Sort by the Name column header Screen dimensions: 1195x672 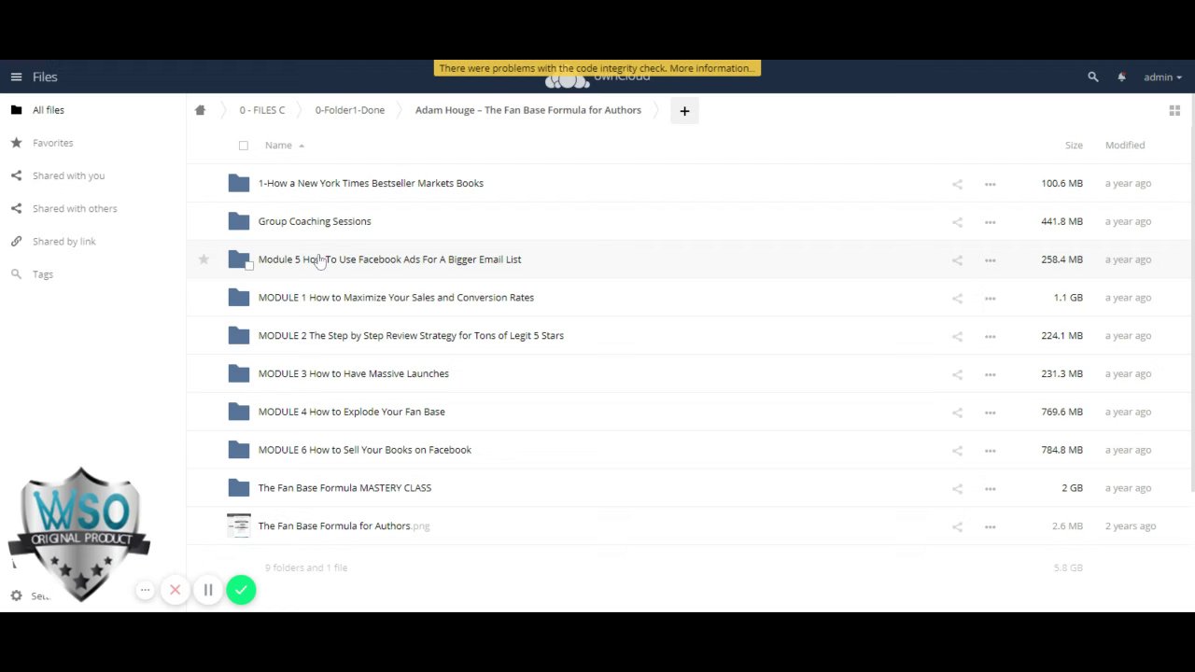click(x=278, y=146)
